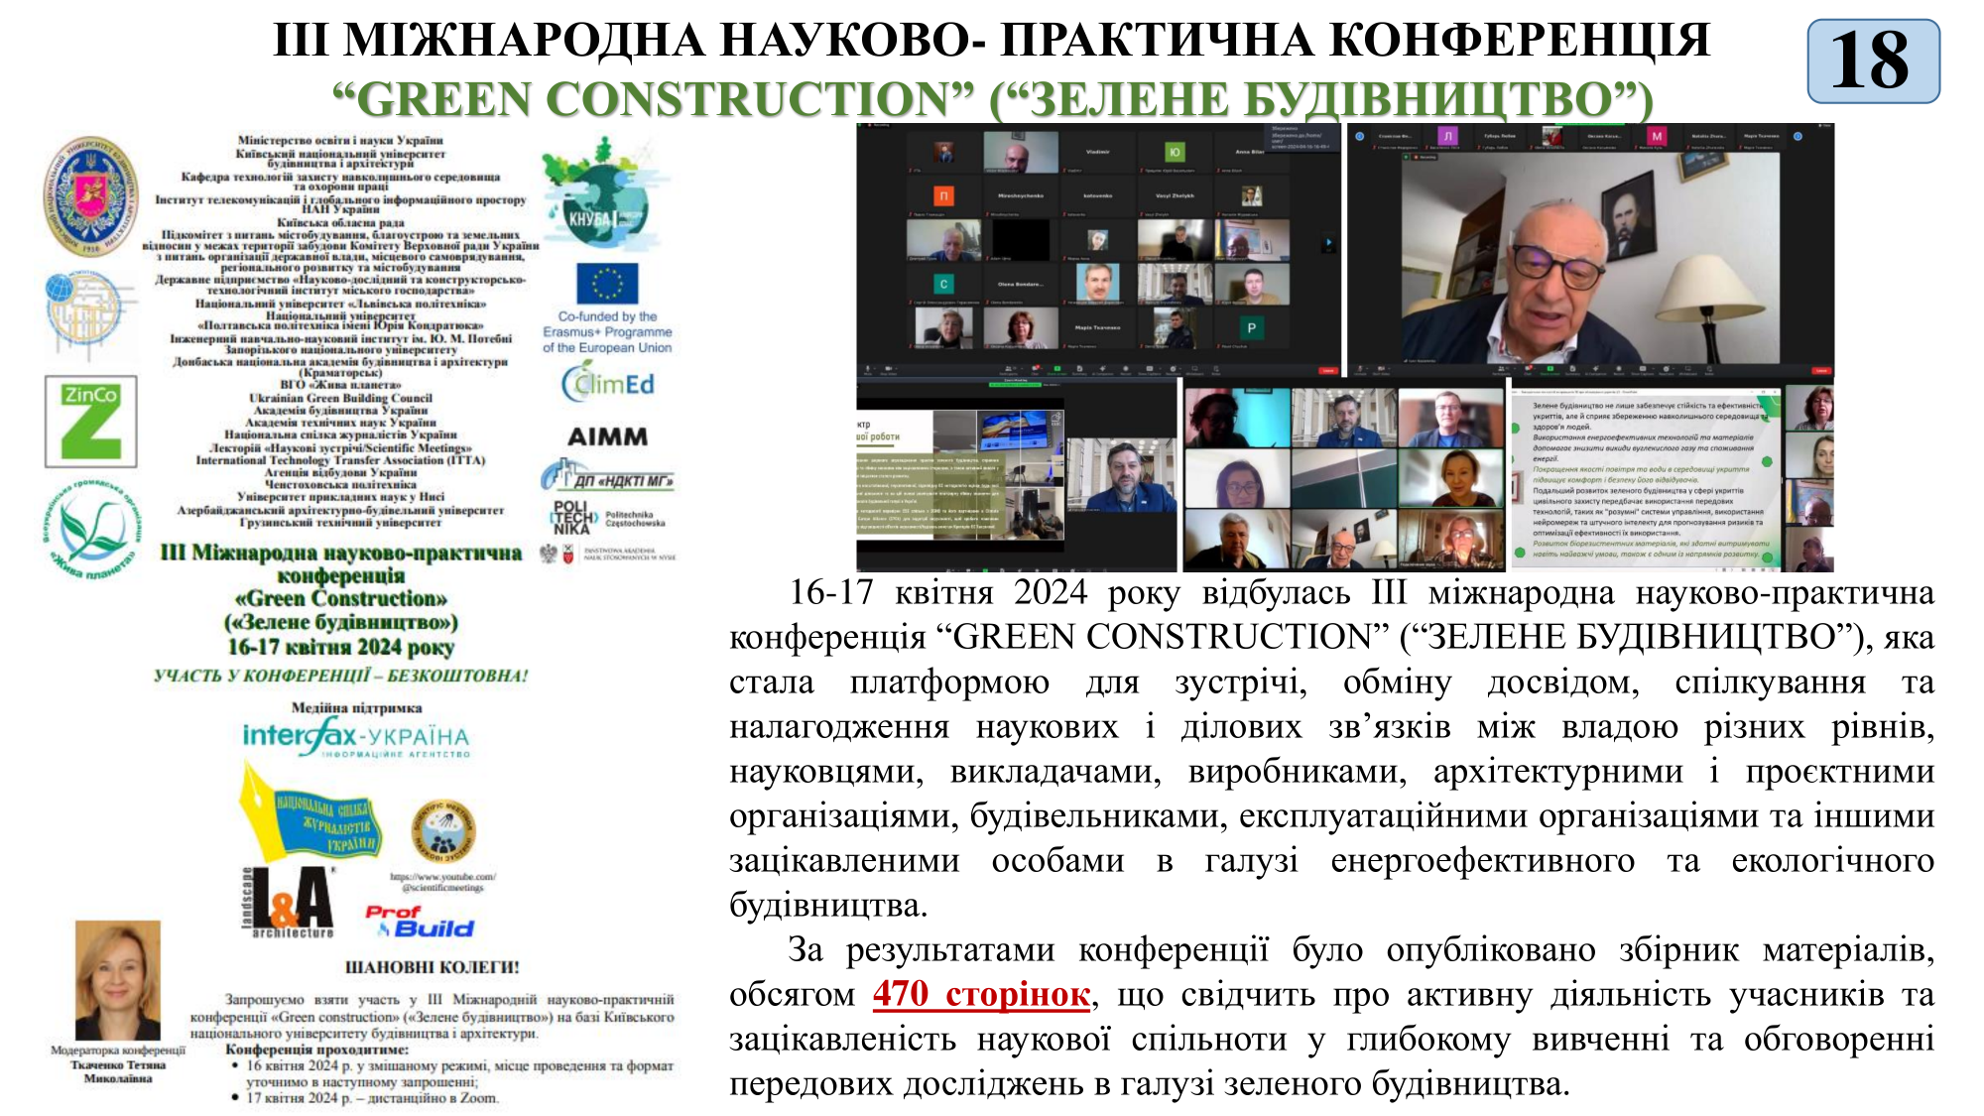
Task: Select the top-left Zoom gallery-view screenshot
Action: pos(1098,250)
